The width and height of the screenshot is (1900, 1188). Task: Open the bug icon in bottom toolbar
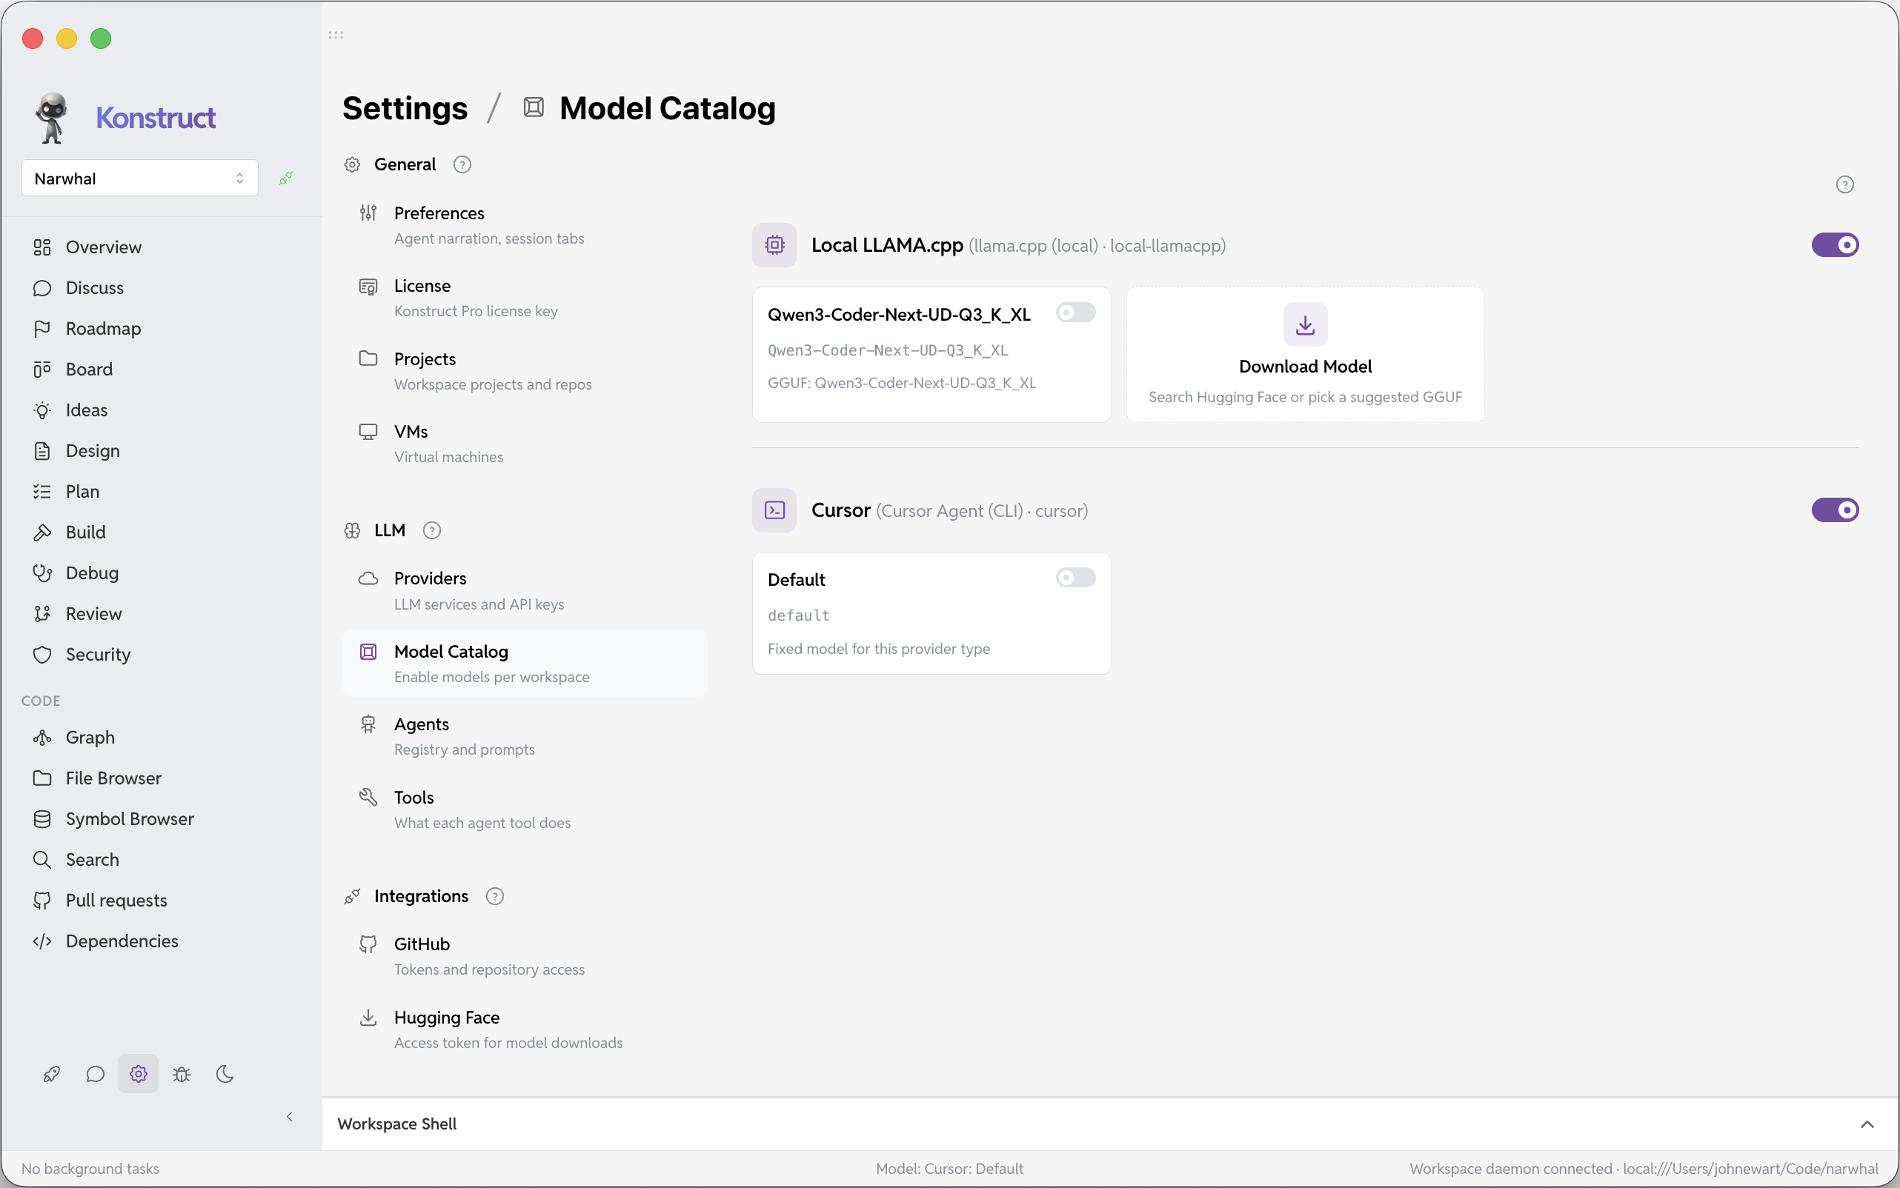click(182, 1074)
